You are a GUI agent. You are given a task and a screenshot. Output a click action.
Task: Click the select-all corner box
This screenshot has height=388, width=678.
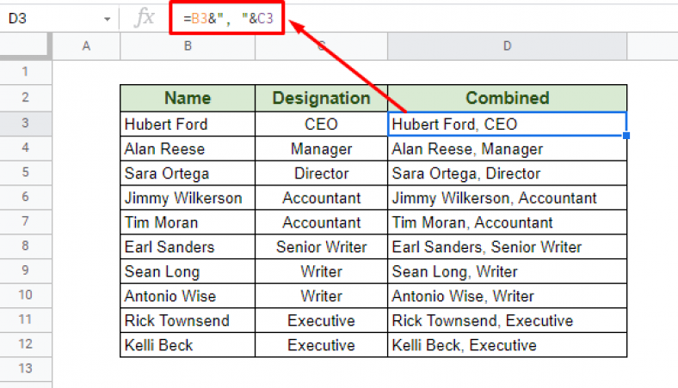click(x=24, y=46)
